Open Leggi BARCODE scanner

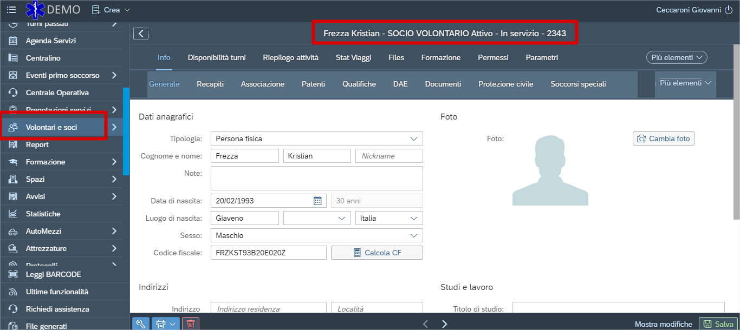click(x=53, y=274)
